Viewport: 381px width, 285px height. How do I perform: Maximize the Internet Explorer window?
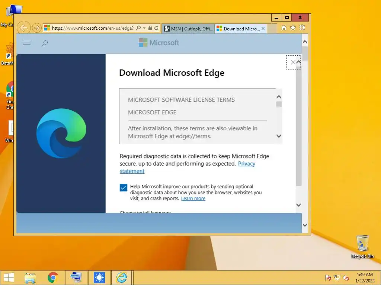point(287,18)
